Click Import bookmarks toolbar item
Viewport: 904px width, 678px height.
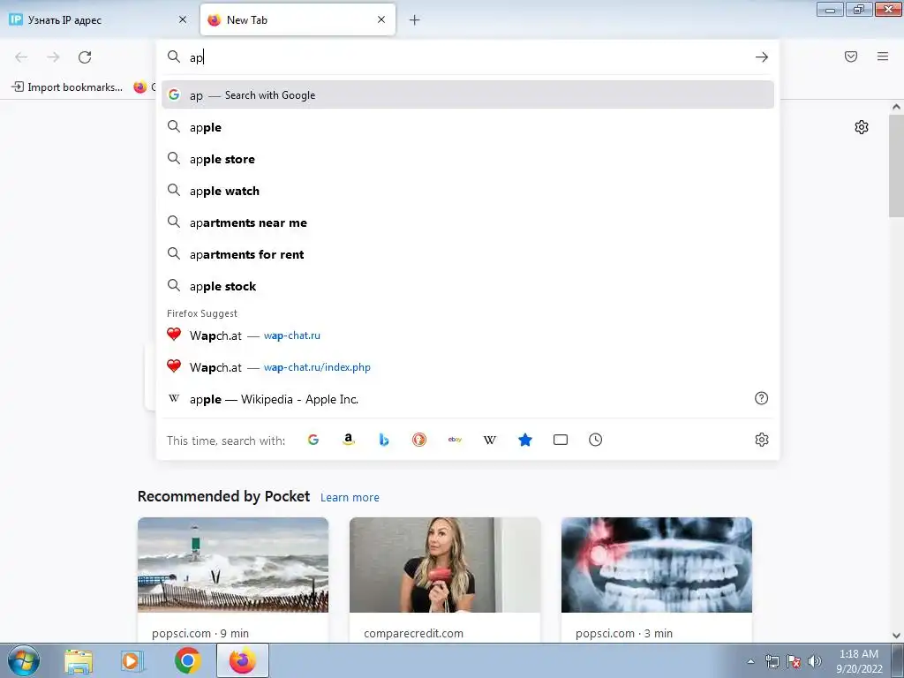click(x=67, y=87)
